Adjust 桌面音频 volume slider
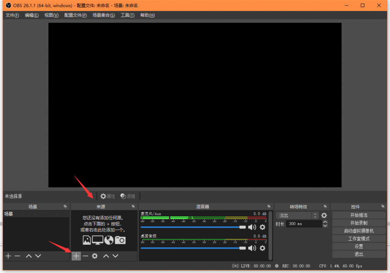Viewport: 390px width, 273px height. 193,248
